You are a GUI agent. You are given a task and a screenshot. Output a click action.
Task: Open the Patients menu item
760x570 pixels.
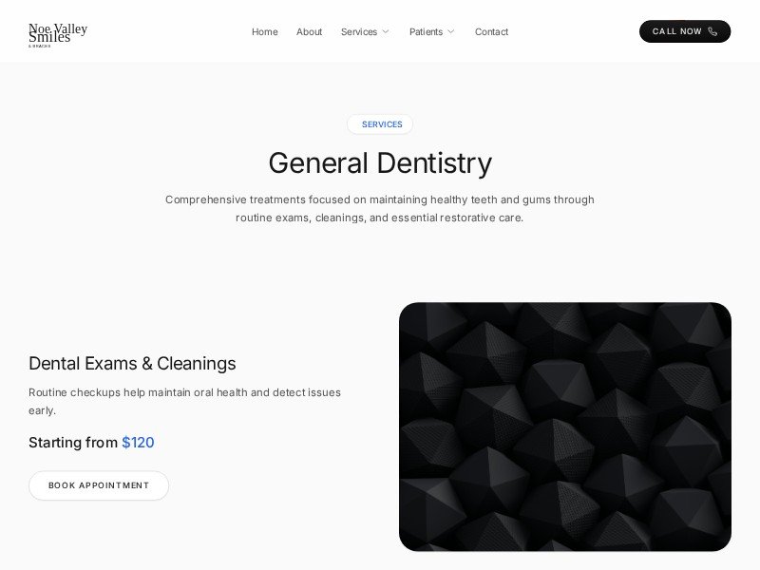click(x=426, y=31)
